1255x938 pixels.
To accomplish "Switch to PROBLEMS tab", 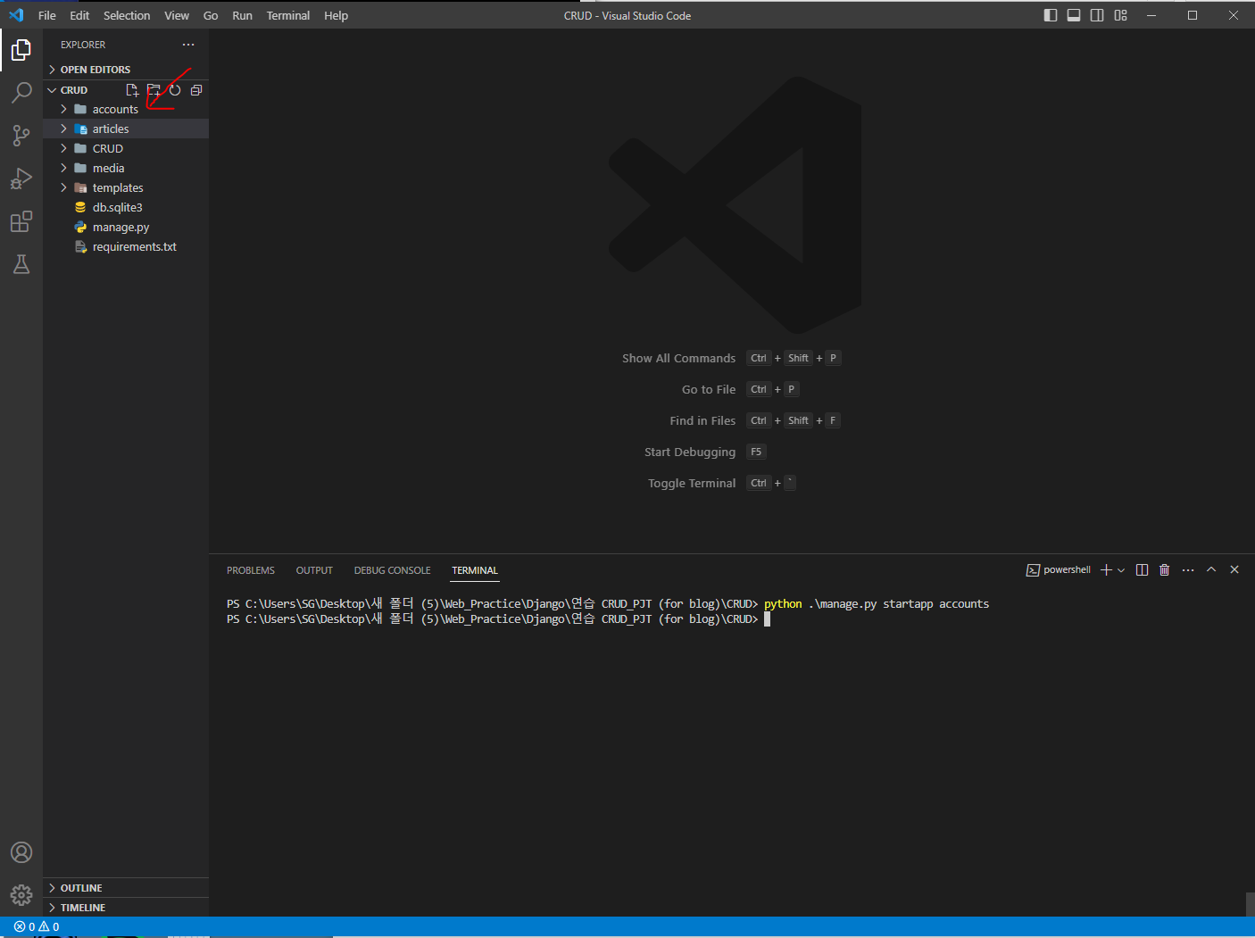I will (251, 570).
